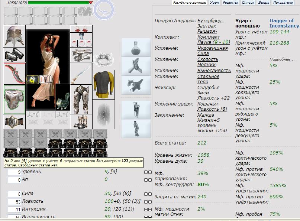Switch to the Рецепты tab
This screenshot has width=300, height=221.
click(230, 3)
